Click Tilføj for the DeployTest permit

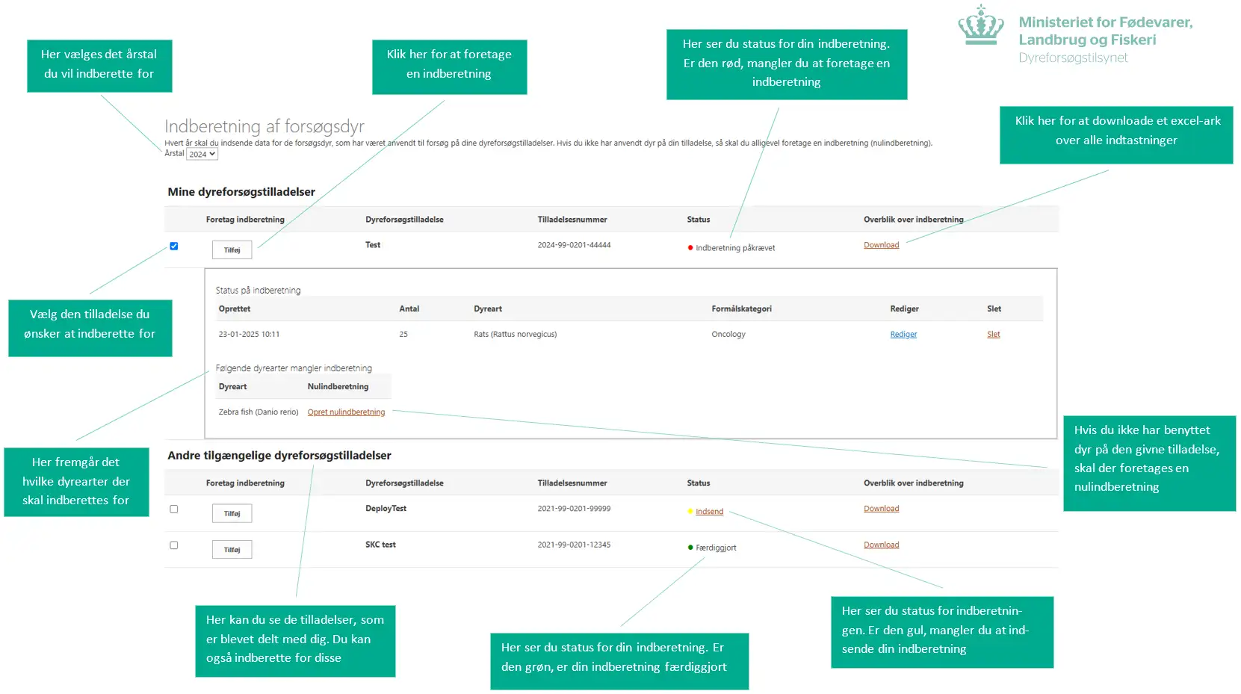[232, 513]
